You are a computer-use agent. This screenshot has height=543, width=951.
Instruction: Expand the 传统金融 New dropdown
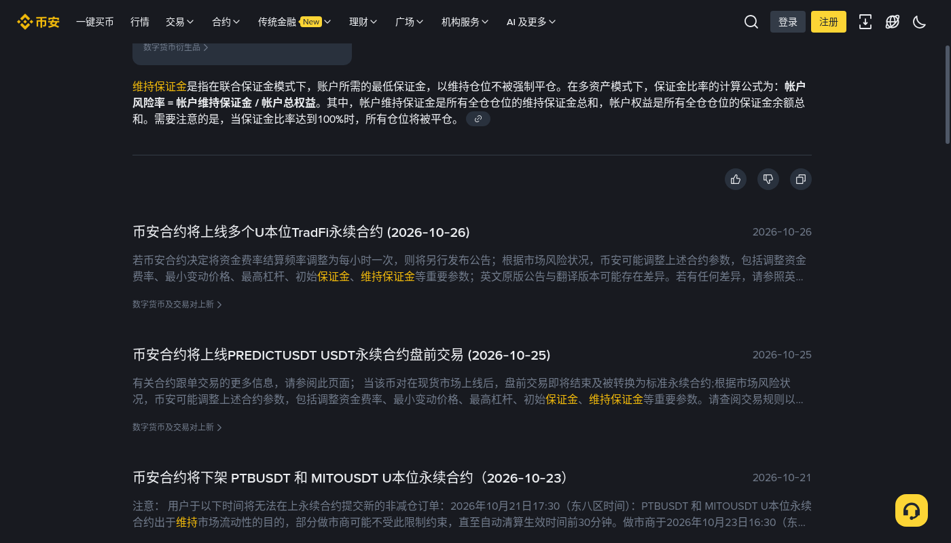(295, 22)
